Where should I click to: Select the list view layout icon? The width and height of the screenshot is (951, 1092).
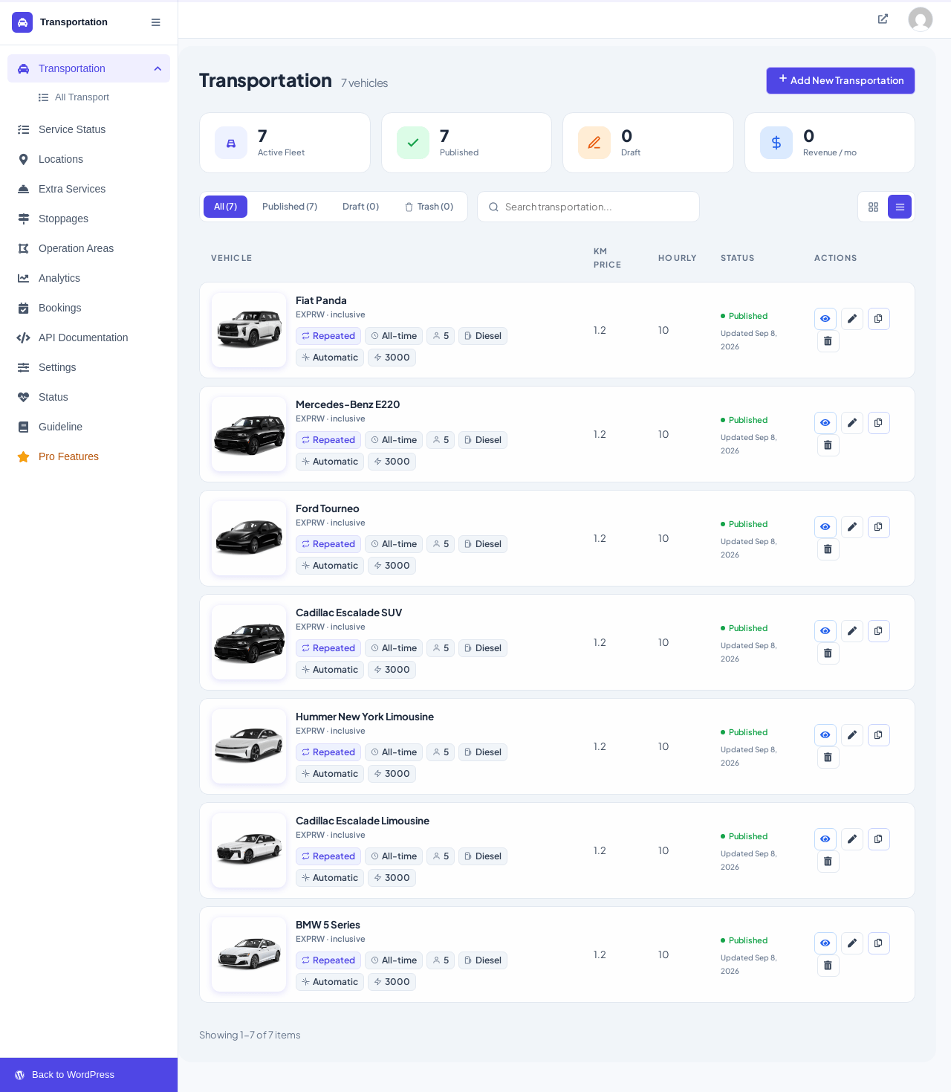point(900,207)
